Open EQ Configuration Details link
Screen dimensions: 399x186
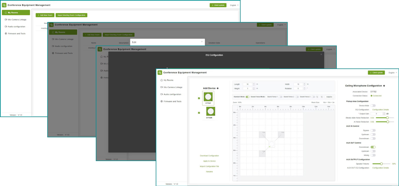coord(380,109)
